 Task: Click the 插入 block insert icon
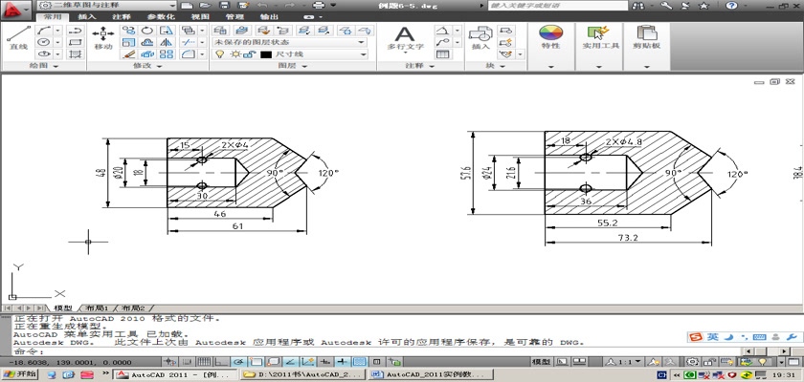tap(480, 37)
